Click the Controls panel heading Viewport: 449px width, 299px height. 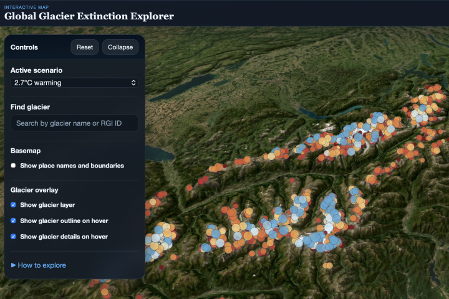pyautogui.click(x=24, y=47)
